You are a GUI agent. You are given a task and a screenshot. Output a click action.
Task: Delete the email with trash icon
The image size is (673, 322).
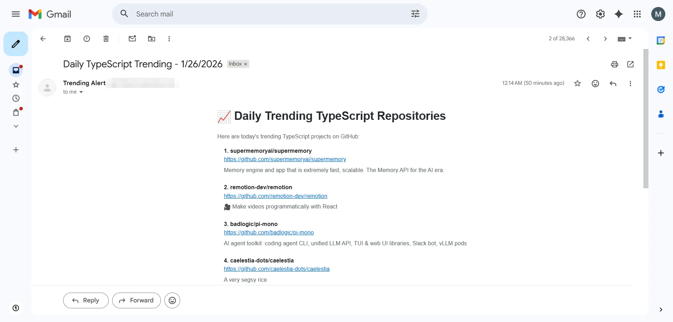point(106,39)
